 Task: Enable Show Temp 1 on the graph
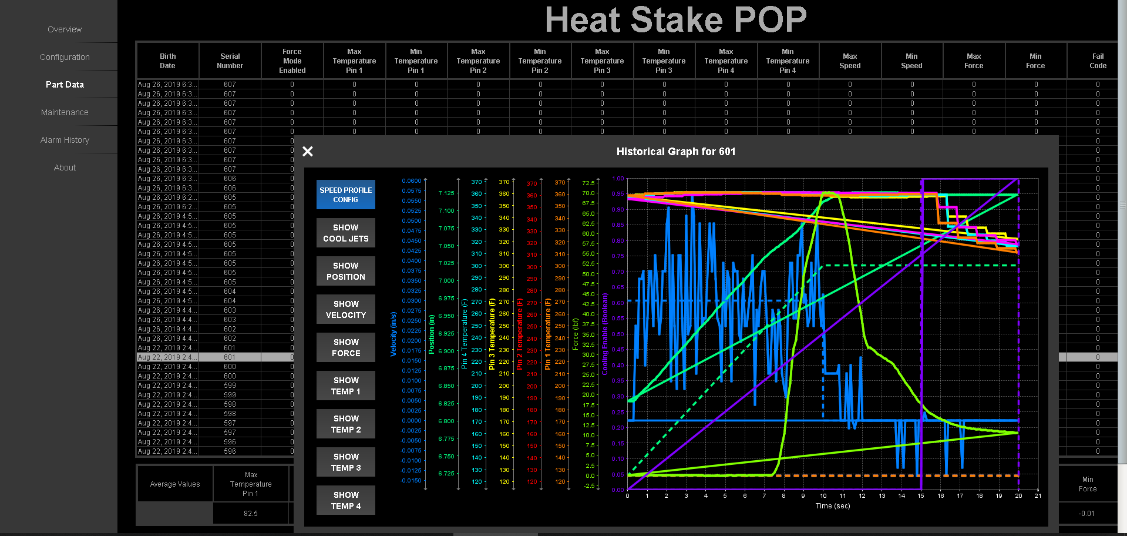coord(345,385)
